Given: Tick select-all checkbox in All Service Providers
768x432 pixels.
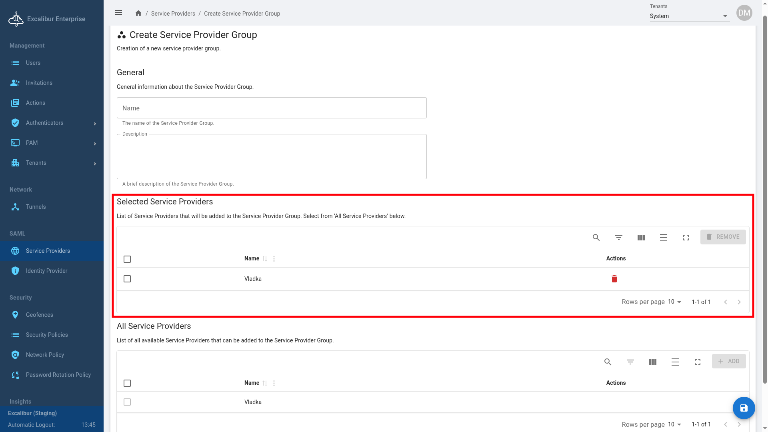Looking at the screenshot, I should click(127, 383).
